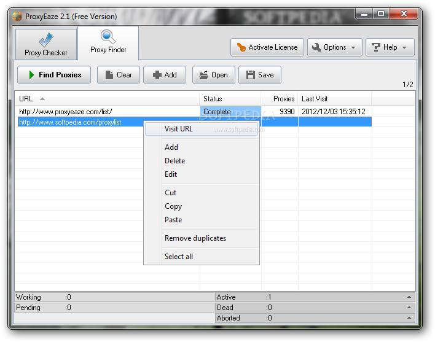Click the floppy disk icon on Save

251,75
